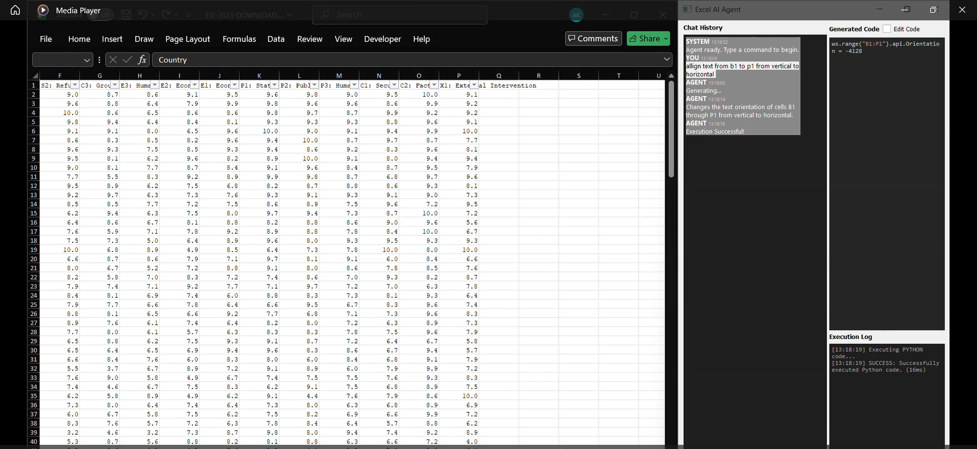Open the Share button dropdown arrow
Viewport: 977px width, 449px height.
(666, 39)
